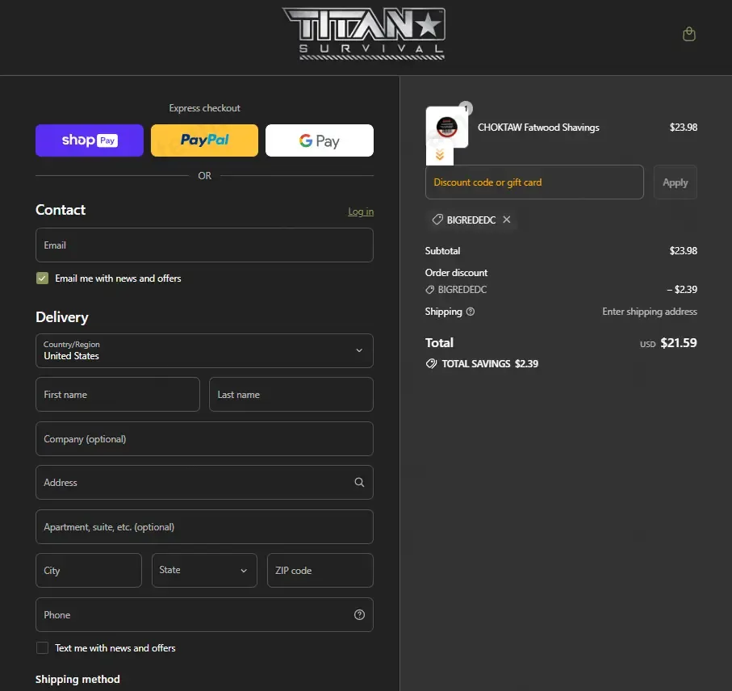Click the search icon in Address field
Image resolution: width=732 pixels, height=691 pixels.
click(359, 482)
